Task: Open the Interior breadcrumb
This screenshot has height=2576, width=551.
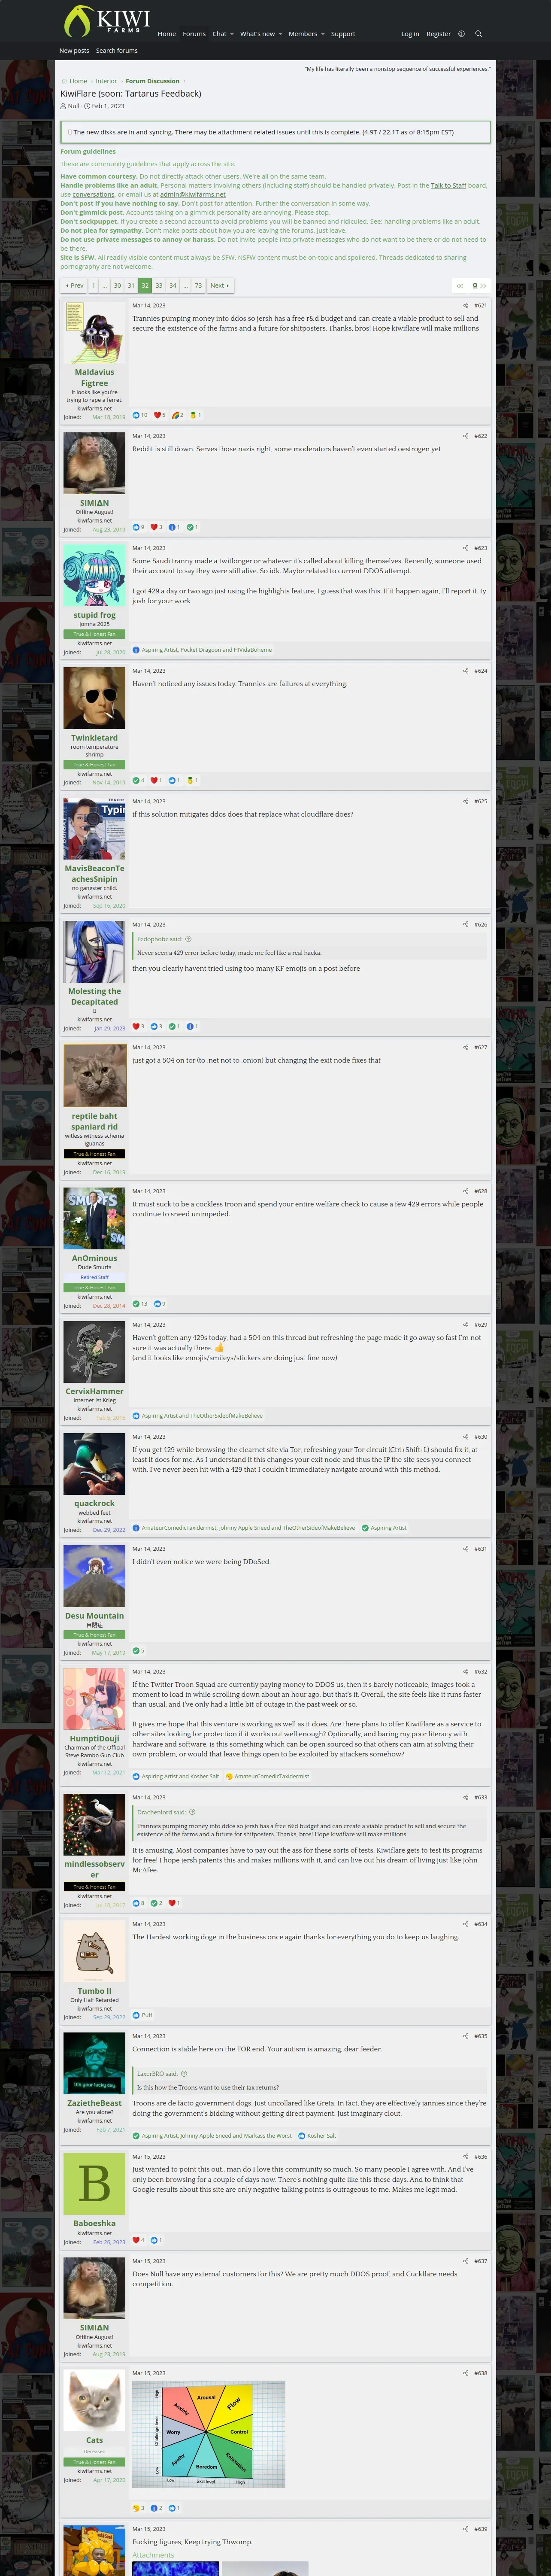Action: coord(106,81)
